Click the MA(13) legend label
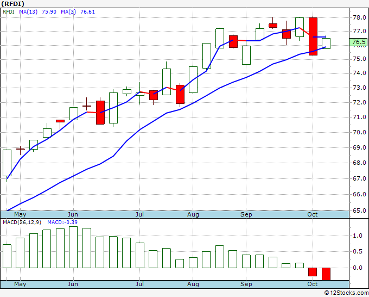Image resolution: width=369 pixels, height=297 pixels. (28, 12)
